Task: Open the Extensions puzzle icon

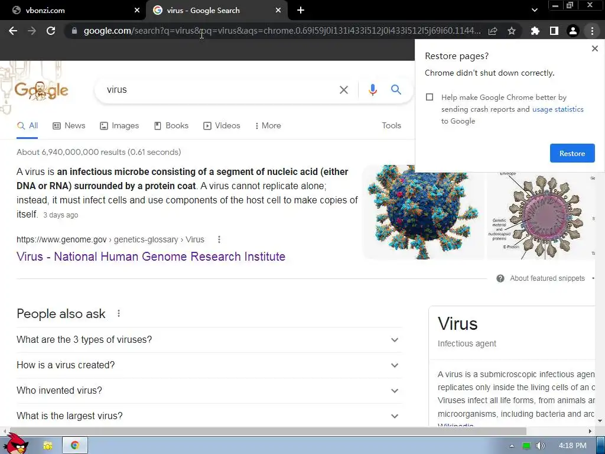Action: pos(535,31)
